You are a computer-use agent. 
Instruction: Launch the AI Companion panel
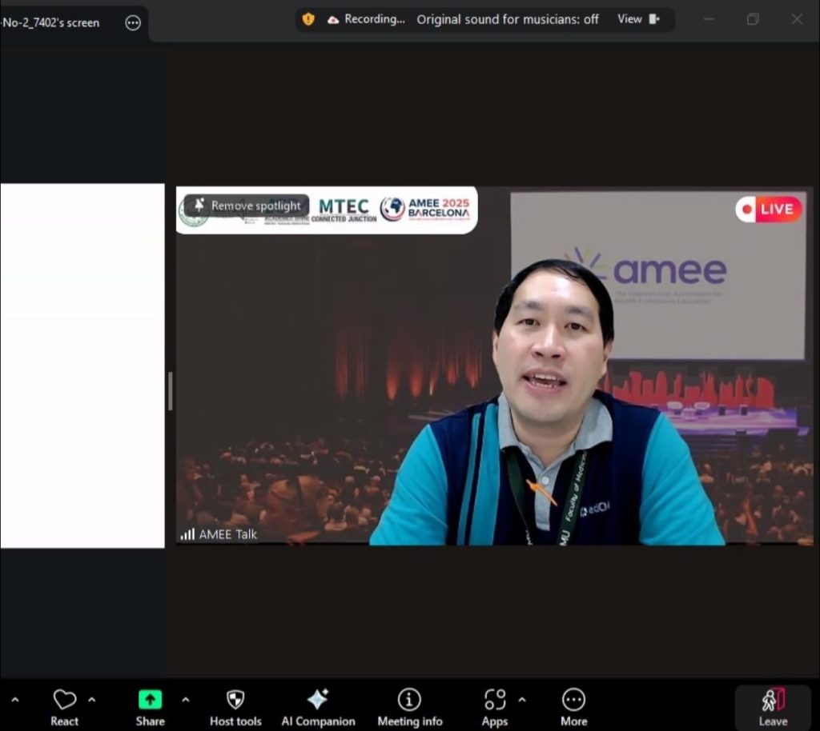[x=318, y=707]
